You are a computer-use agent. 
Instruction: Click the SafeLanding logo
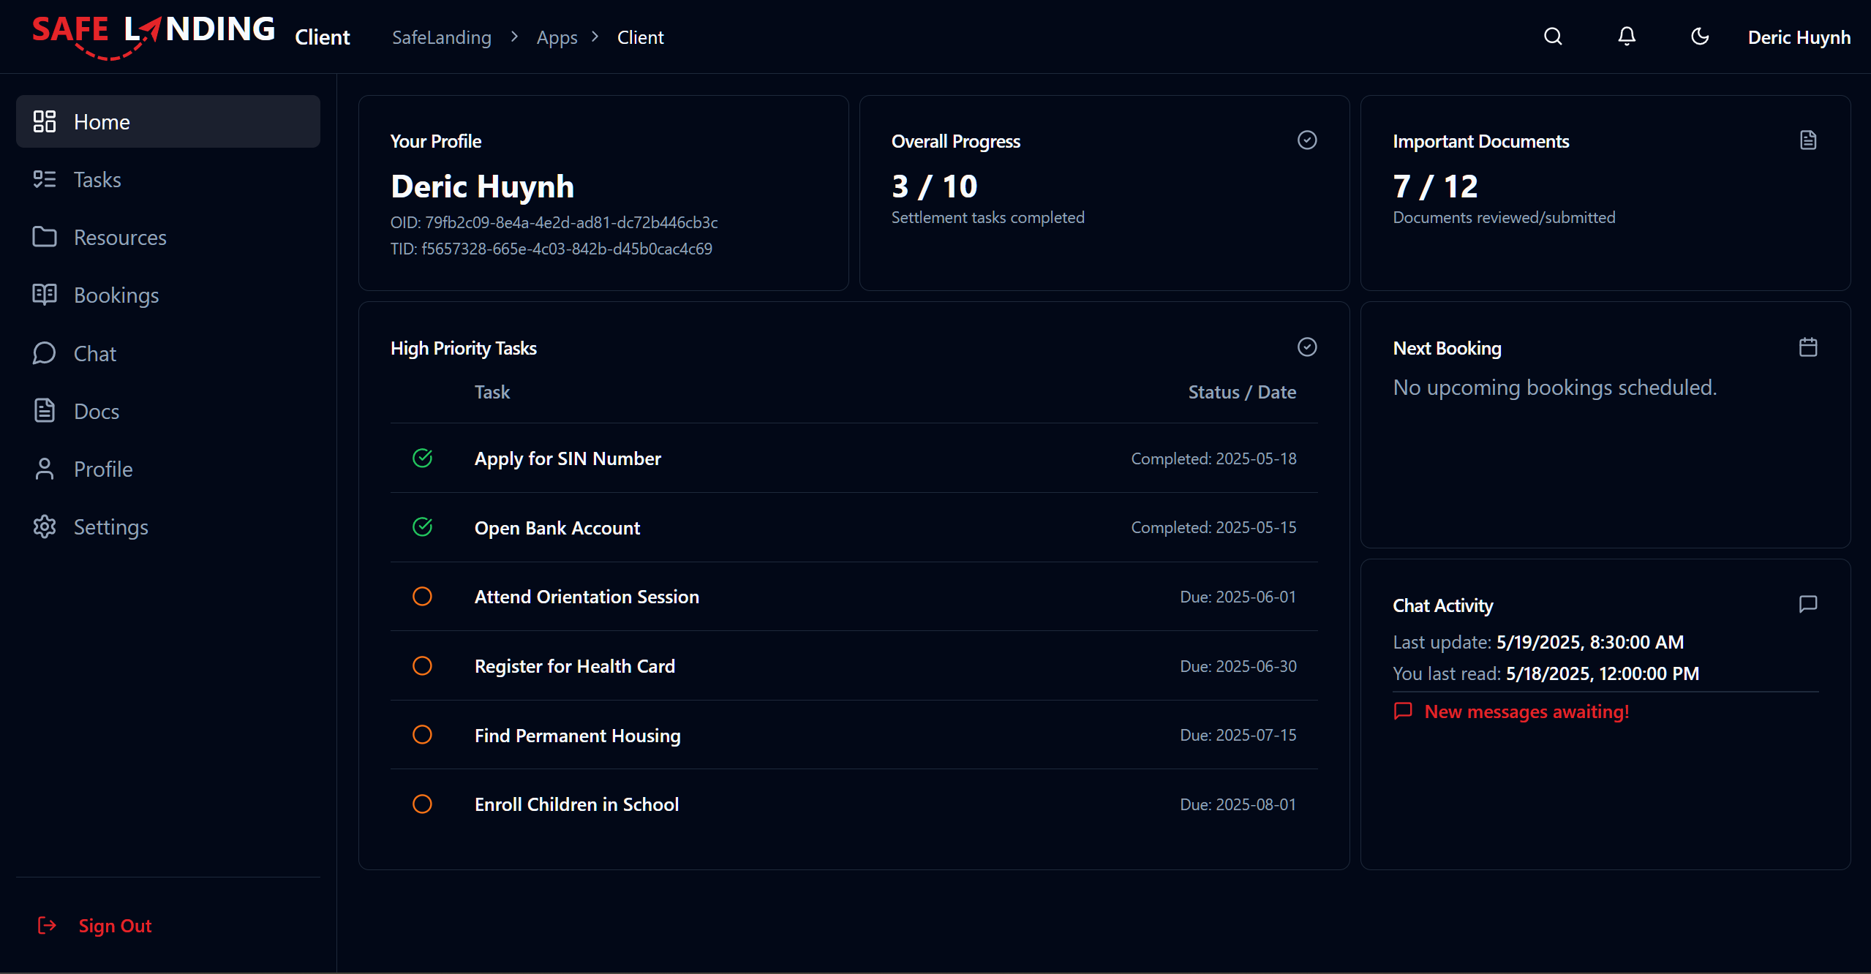click(153, 35)
